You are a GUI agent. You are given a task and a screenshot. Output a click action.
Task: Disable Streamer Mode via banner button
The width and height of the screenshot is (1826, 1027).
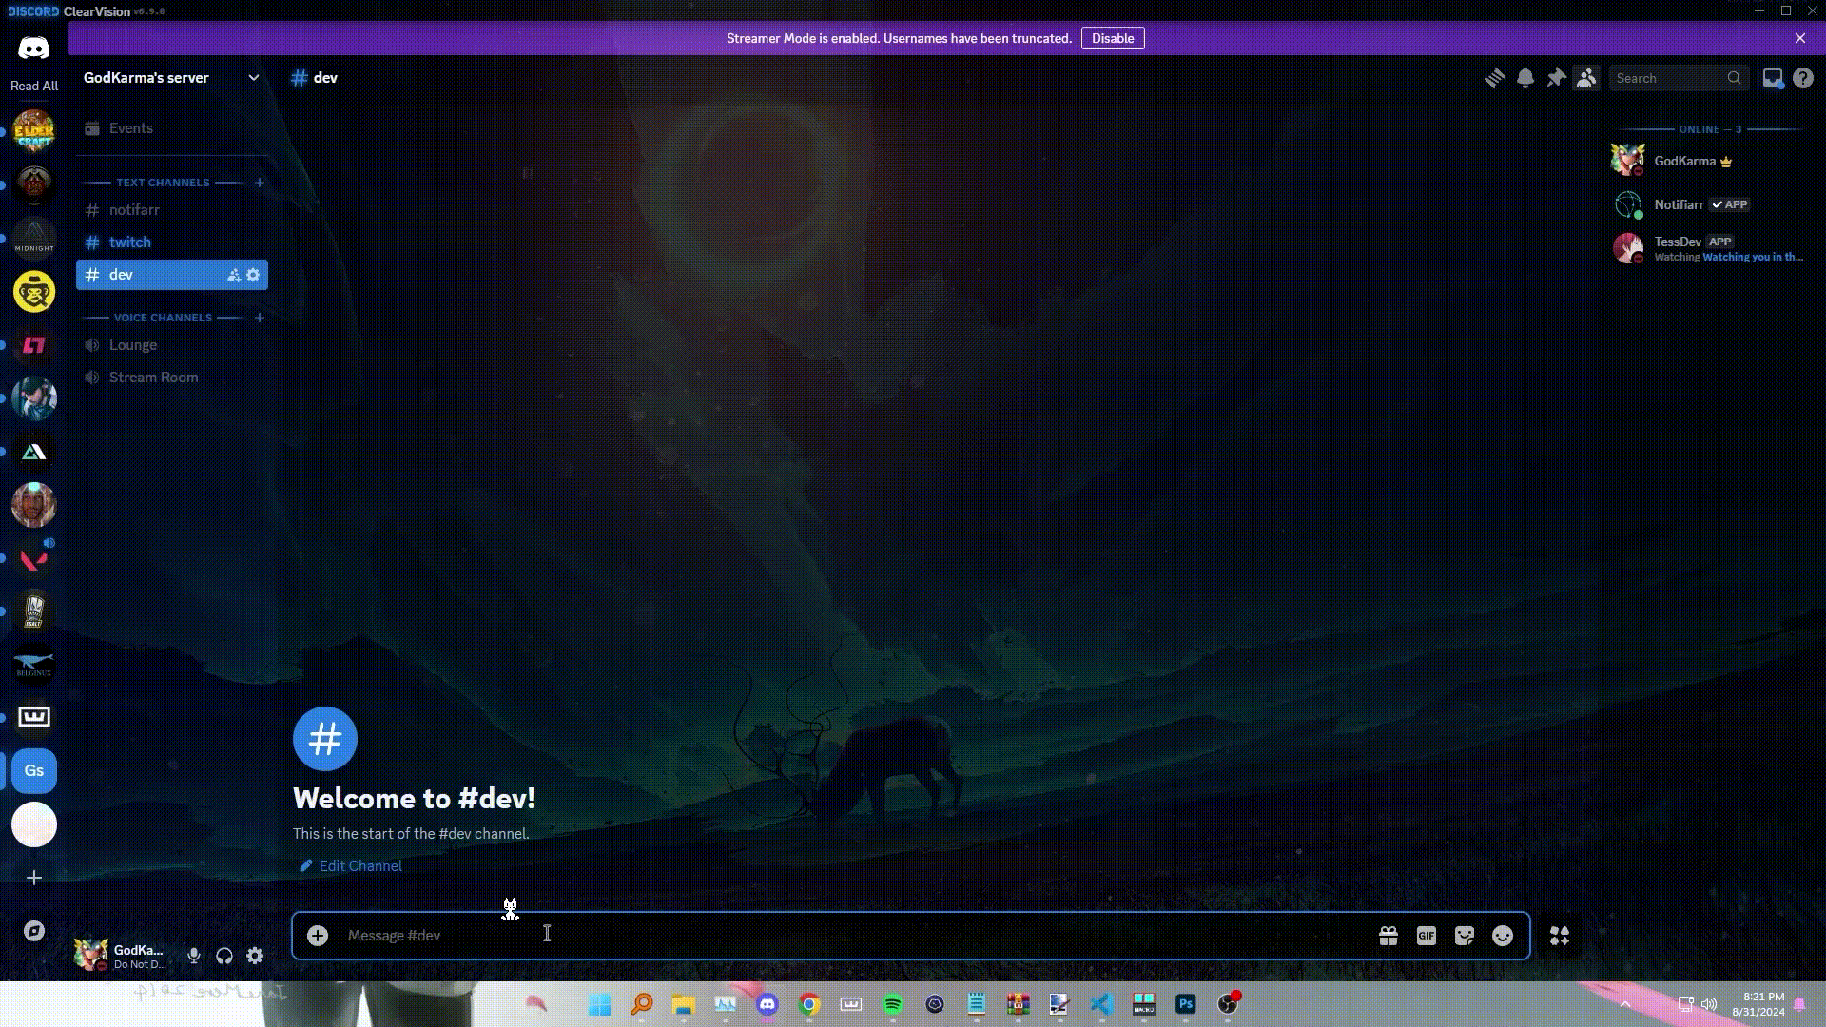(x=1113, y=39)
